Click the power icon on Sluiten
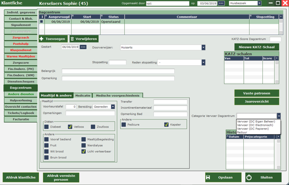The width and height of the screenshot is (289, 185). [249, 177]
